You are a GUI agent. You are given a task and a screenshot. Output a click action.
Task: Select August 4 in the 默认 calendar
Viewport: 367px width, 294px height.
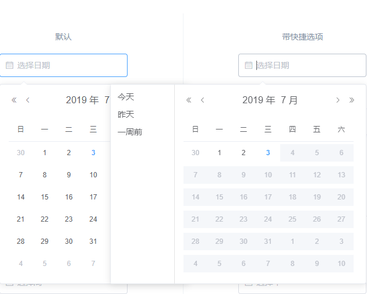[x=20, y=264]
